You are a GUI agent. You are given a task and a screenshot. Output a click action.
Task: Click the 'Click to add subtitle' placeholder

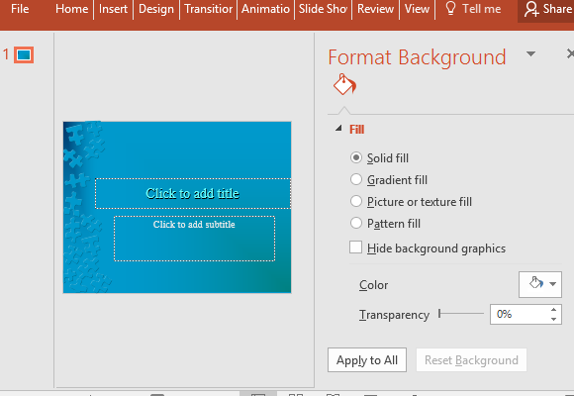[x=194, y=239]
